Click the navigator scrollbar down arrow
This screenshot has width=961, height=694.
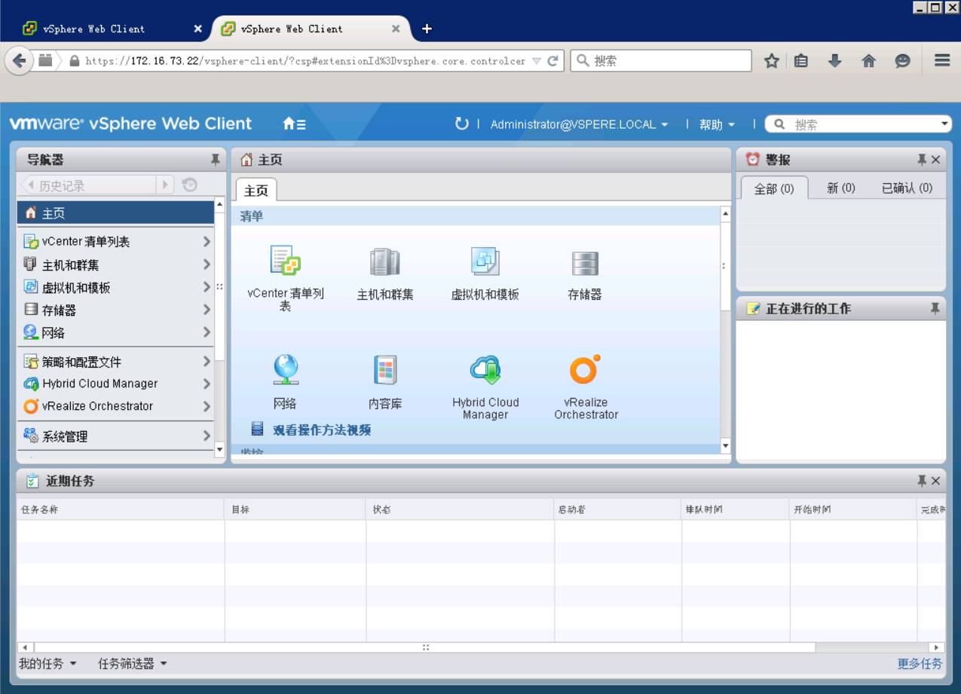tap(220, 450)
